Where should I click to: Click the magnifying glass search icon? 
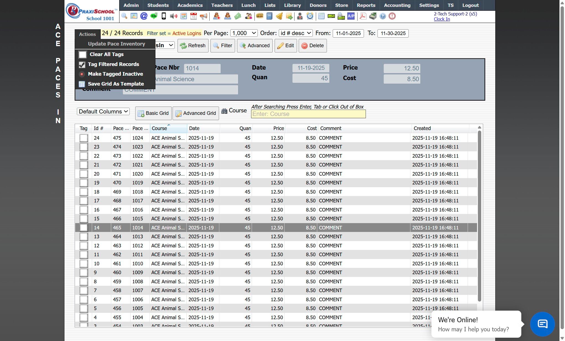124,16
